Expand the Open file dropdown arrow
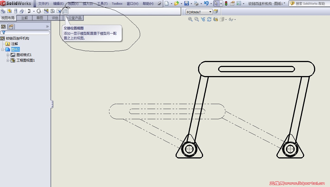The image size is (330, 187). (181, 4)
